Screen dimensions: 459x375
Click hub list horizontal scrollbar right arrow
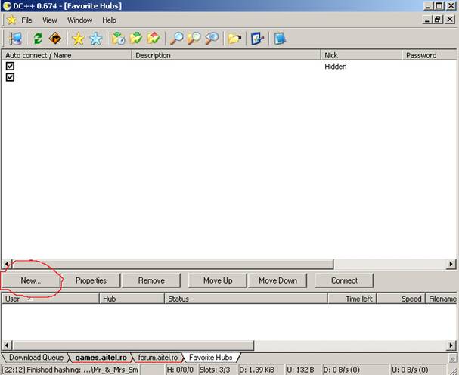[451, 265]
